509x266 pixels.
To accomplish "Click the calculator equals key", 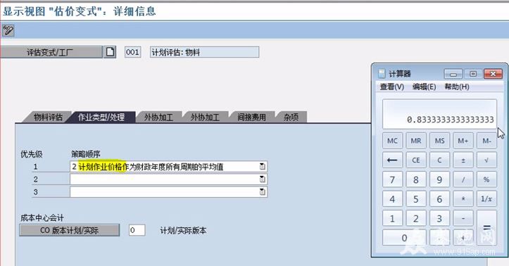I will coord(486,228).
